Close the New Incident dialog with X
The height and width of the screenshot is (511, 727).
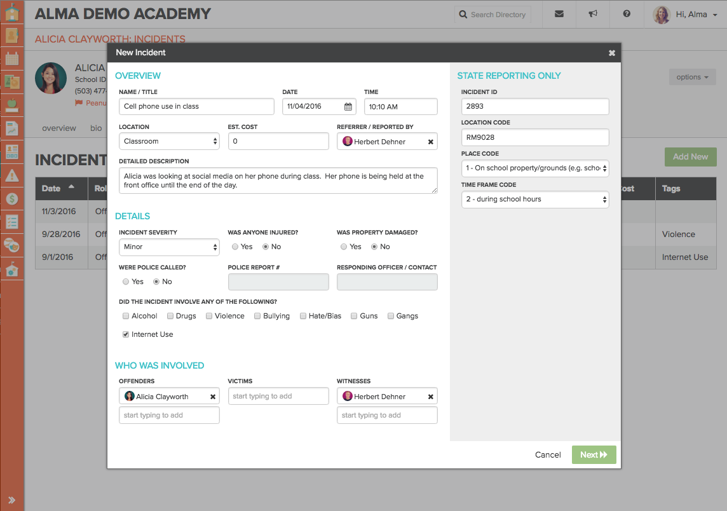point(611,53)
